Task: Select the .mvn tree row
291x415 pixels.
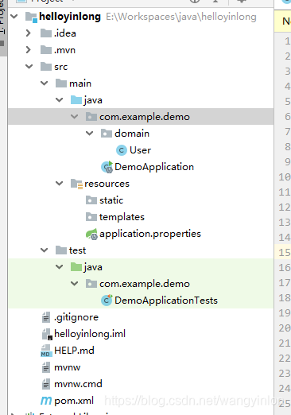Action: pos(141,50)
